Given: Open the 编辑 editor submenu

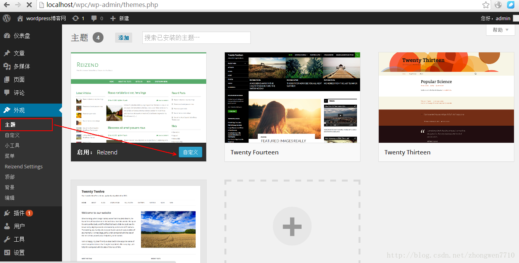Looking at the screenshot, I should pos(10,198).
